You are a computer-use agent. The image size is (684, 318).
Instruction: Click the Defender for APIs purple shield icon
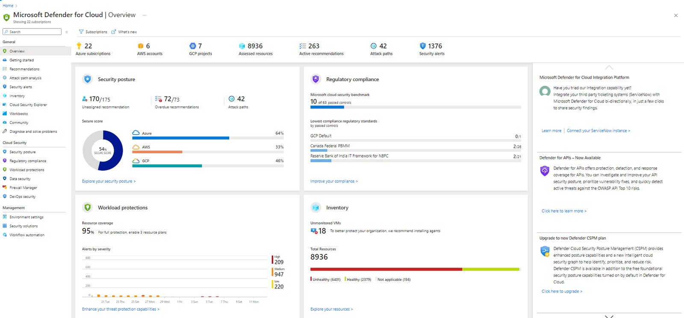(545, 171)
